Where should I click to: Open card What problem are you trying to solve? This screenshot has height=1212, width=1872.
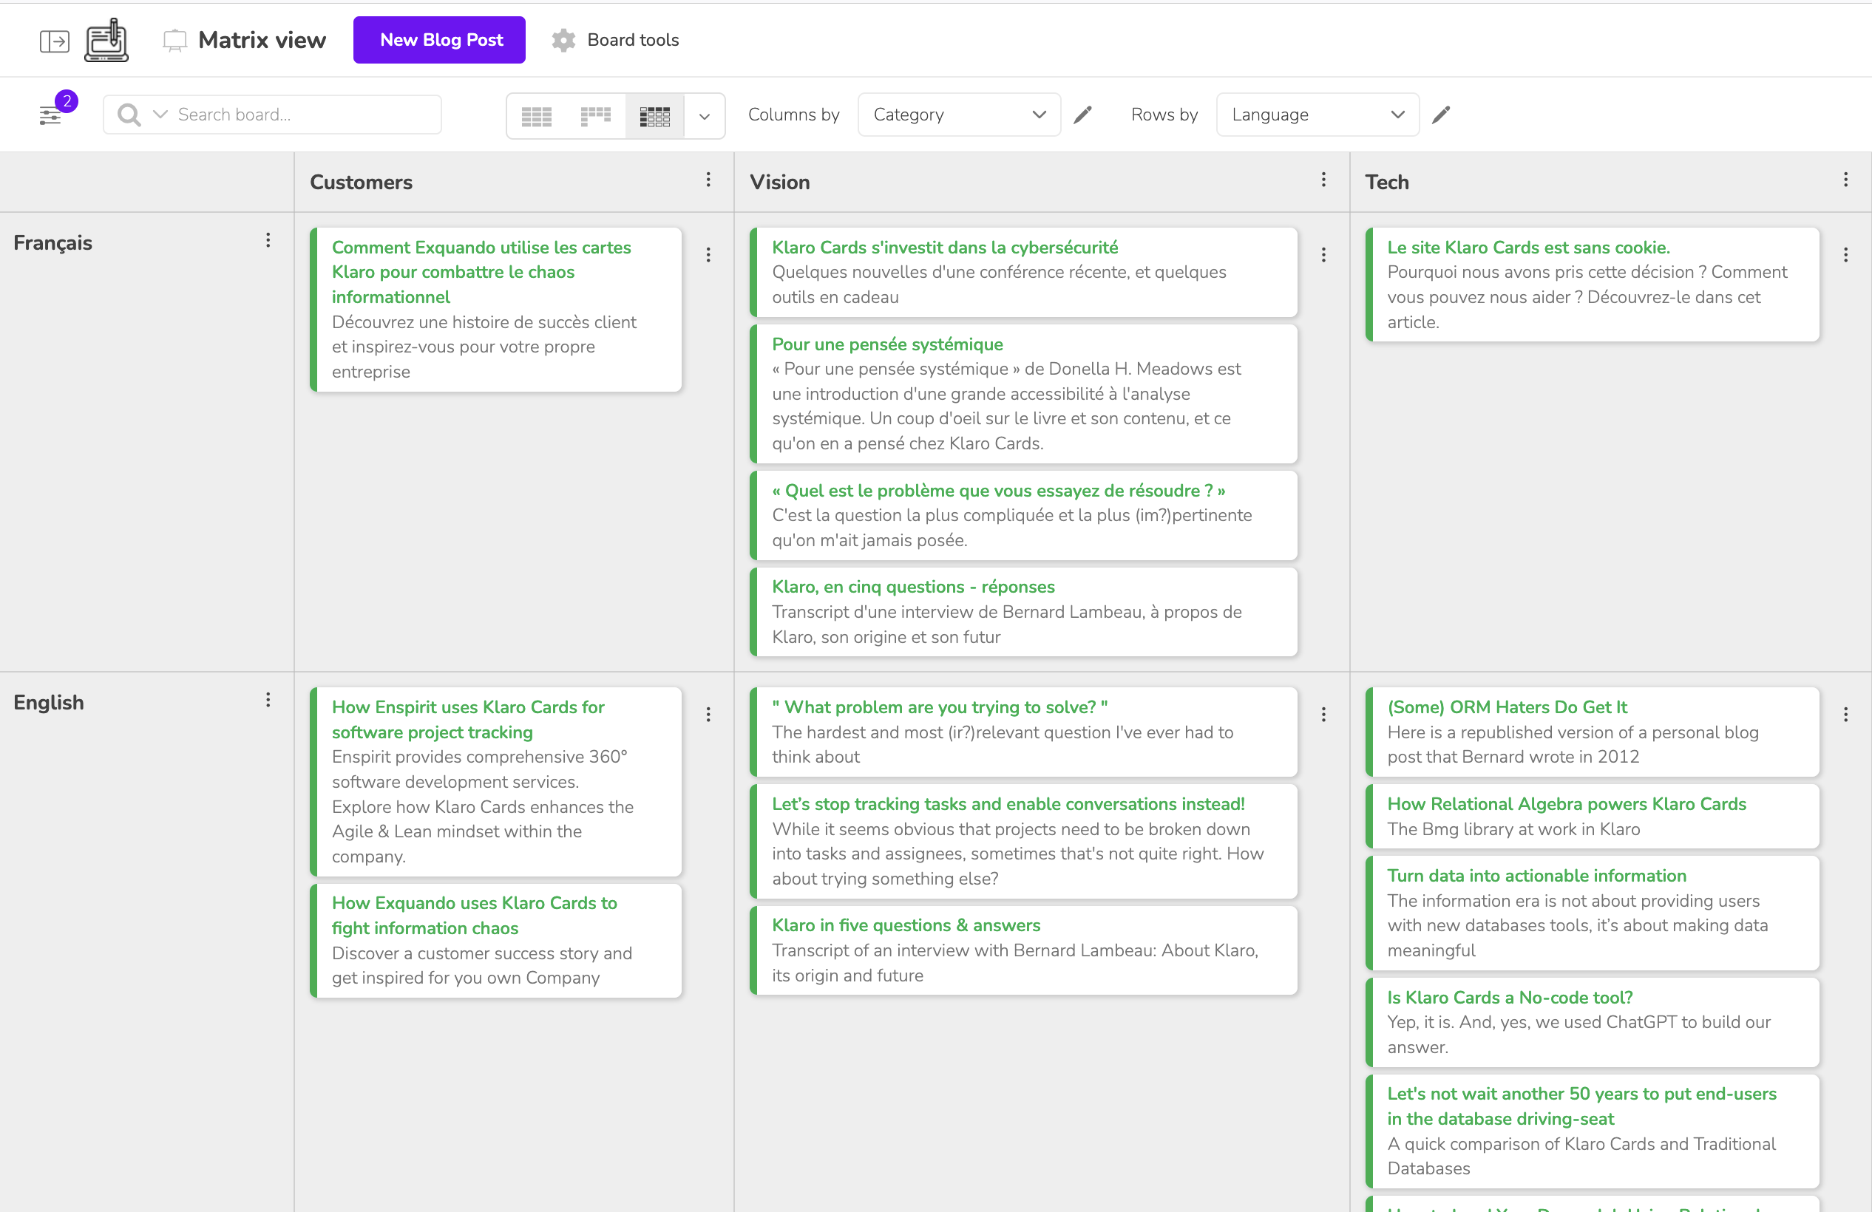1023,732
